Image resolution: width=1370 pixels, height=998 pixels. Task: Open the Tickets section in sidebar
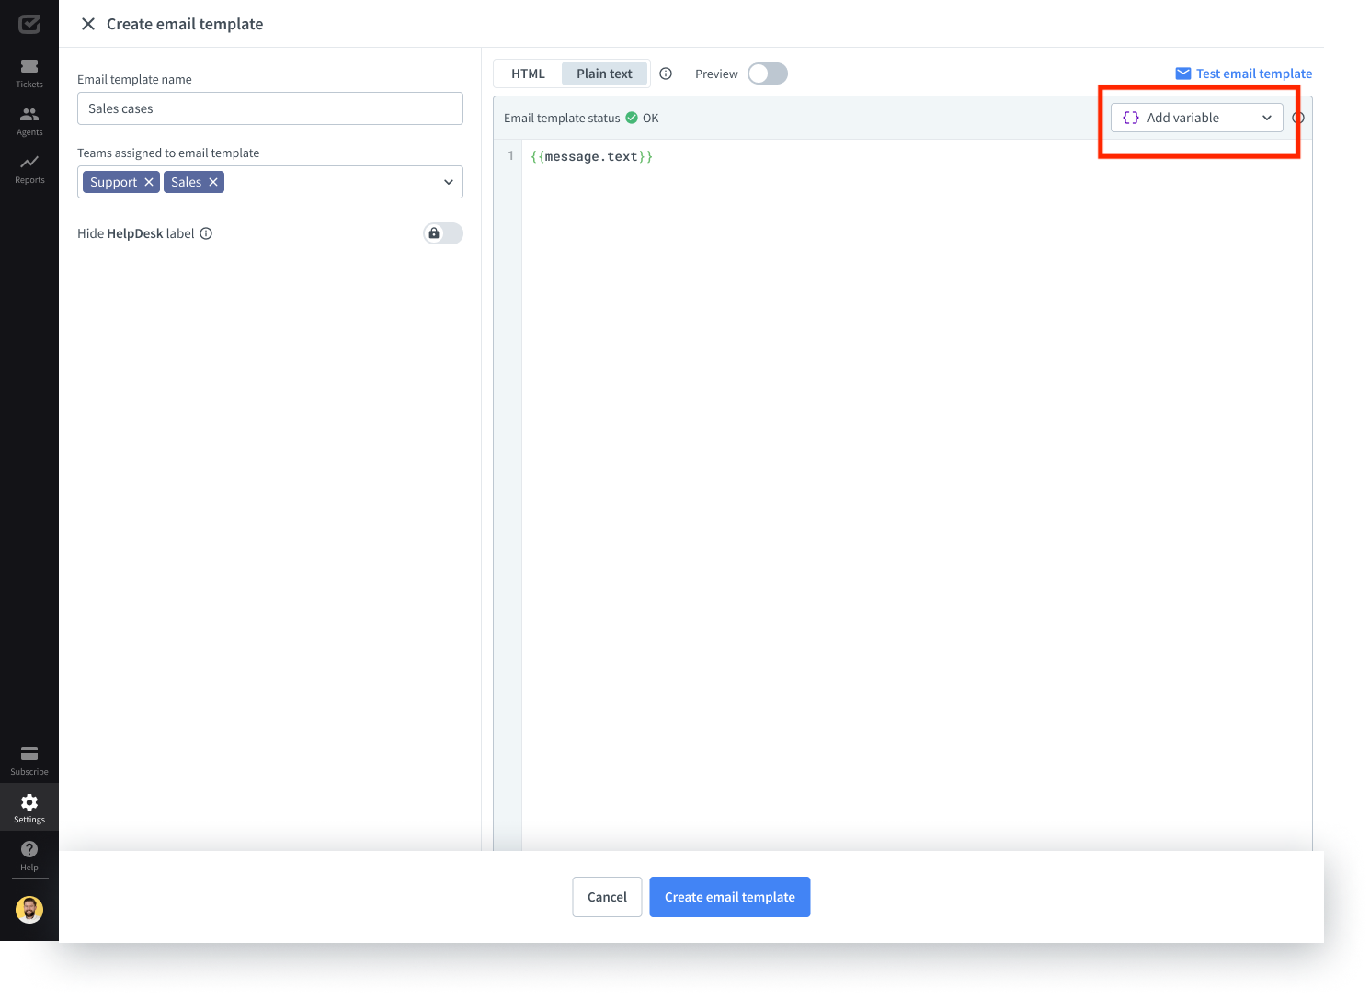coord(29,73)
